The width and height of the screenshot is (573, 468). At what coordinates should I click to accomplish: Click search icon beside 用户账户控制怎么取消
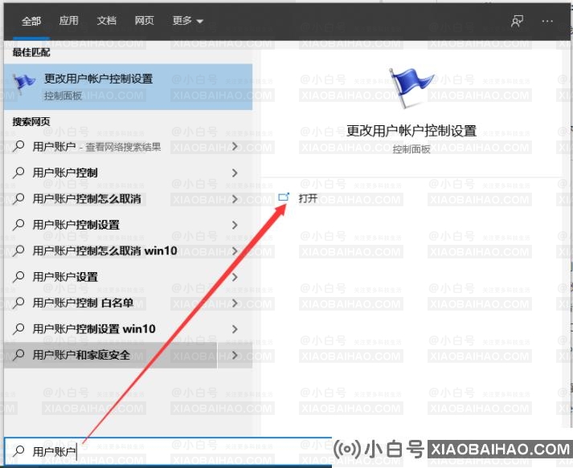pyautogui.click(x=18, y=198)
